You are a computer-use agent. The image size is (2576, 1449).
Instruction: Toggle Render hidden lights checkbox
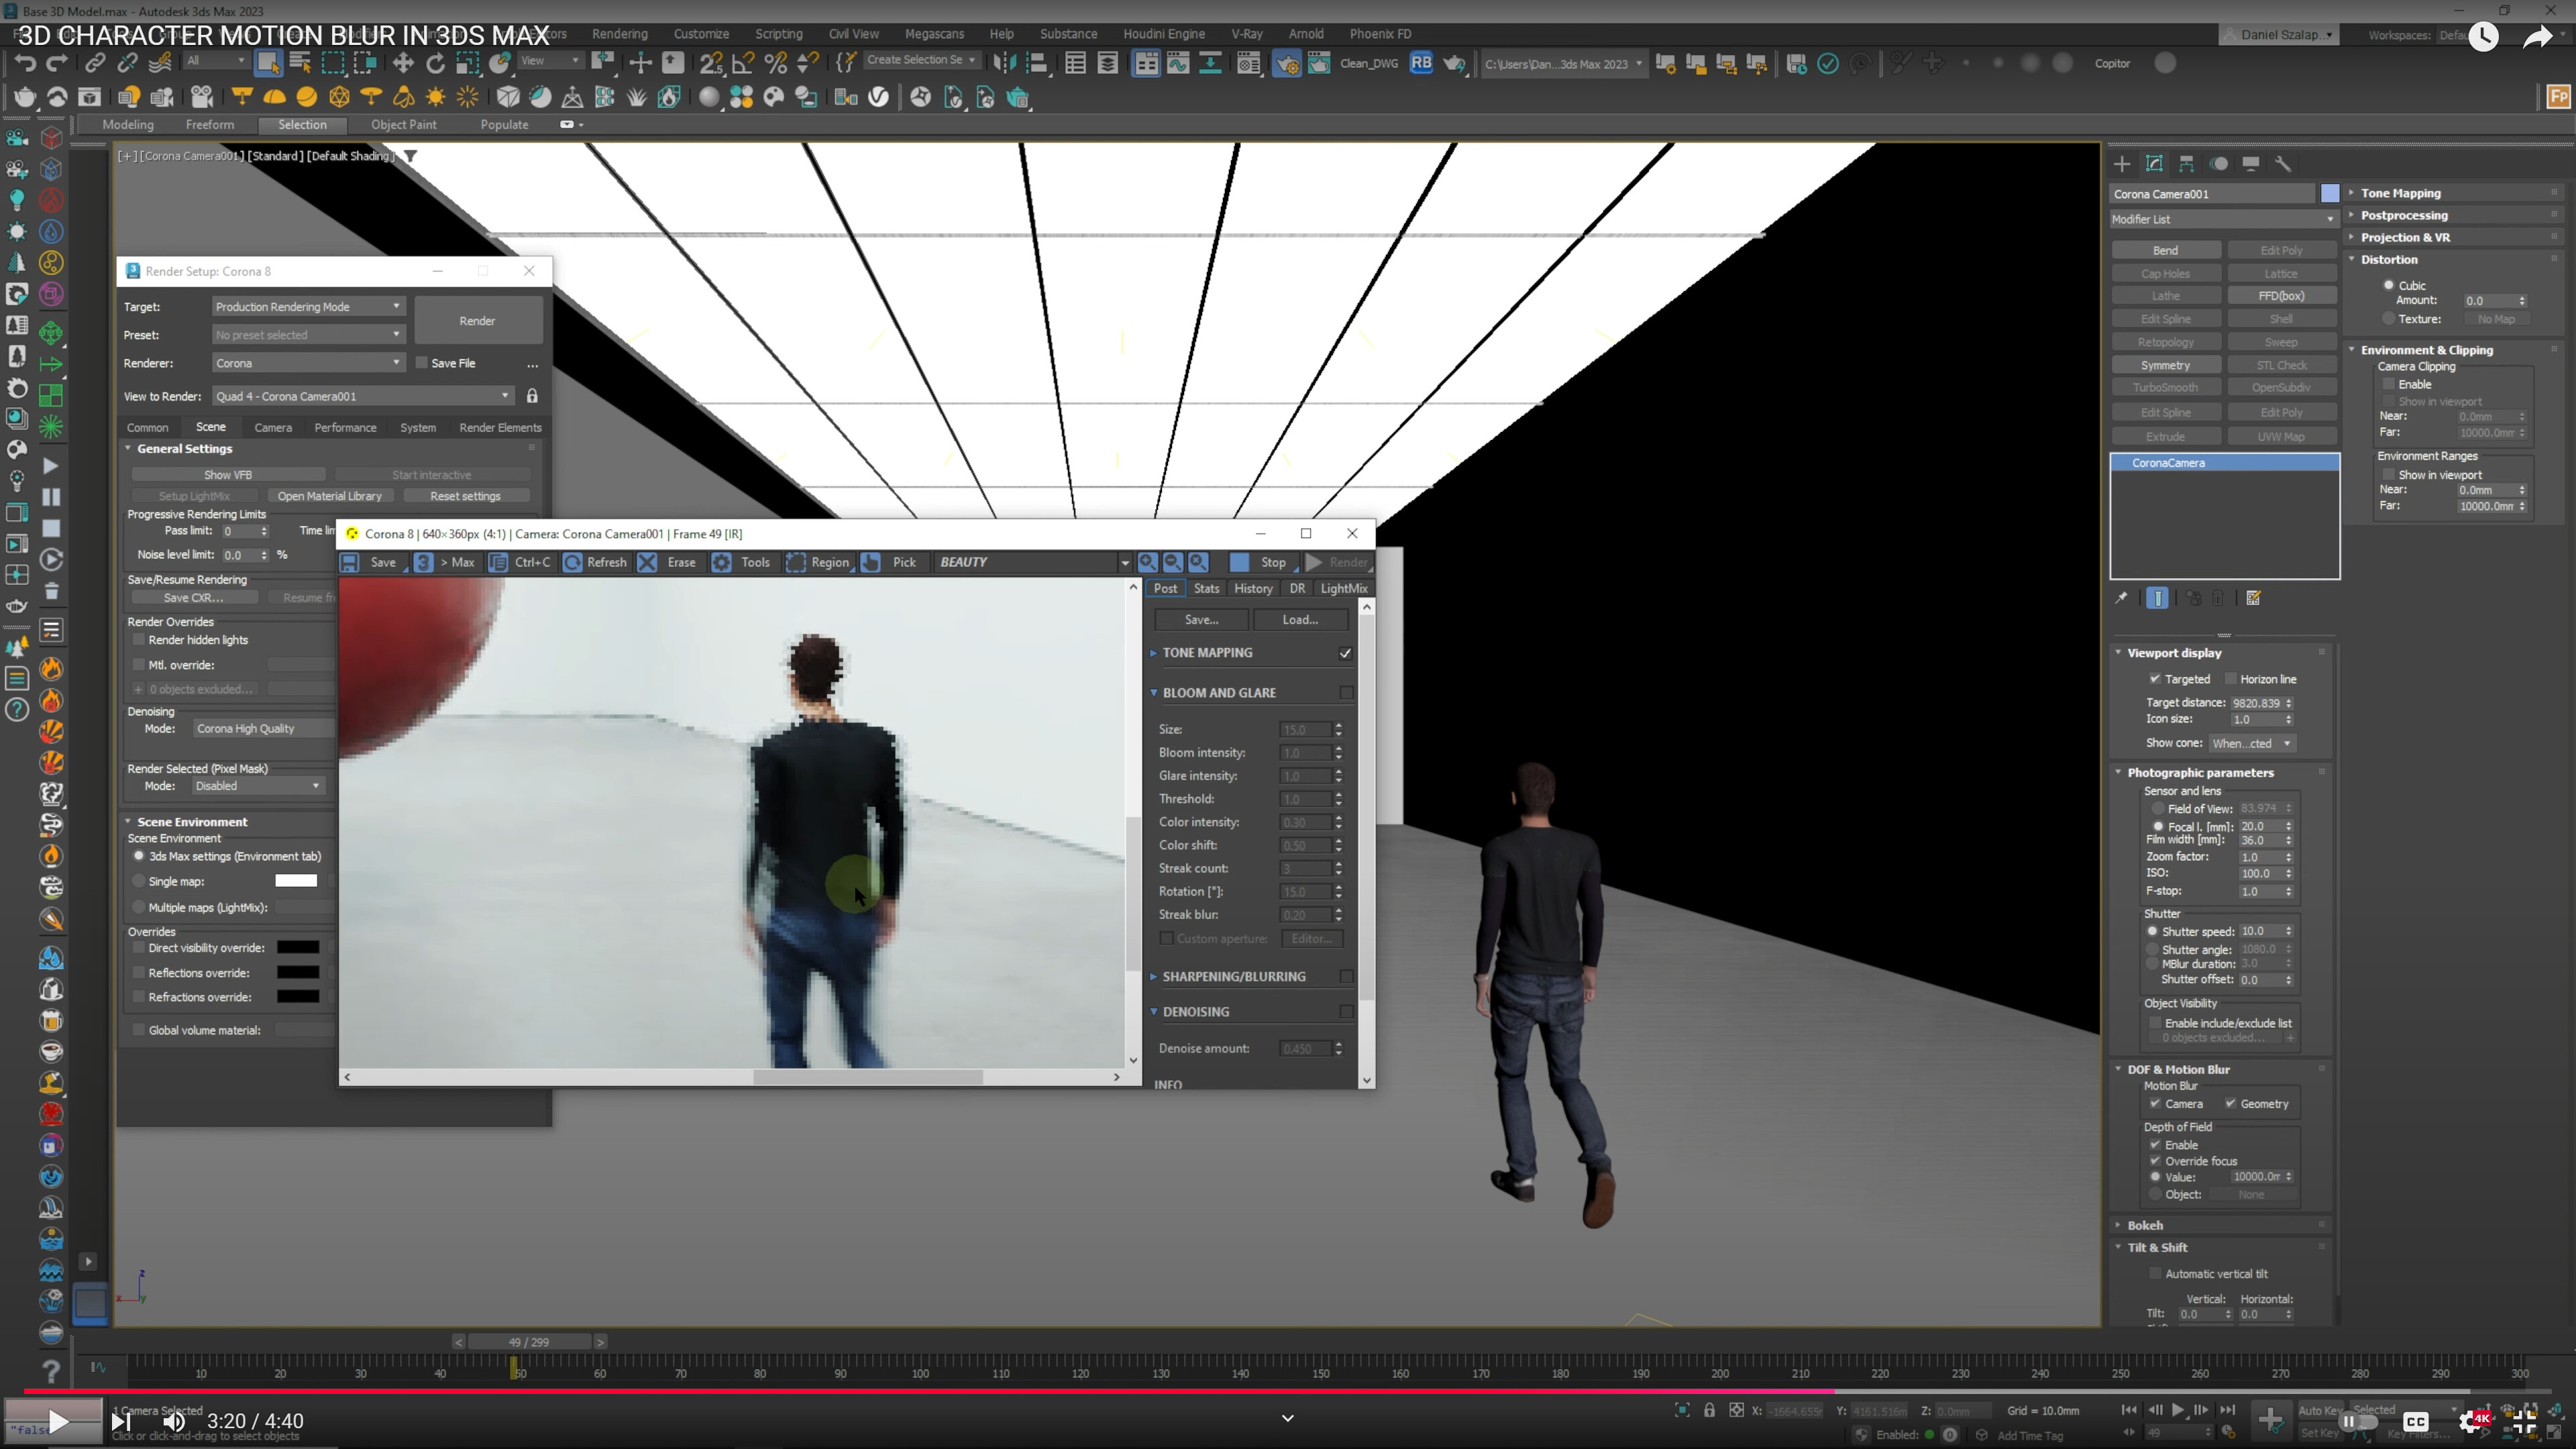pos(139,640)
